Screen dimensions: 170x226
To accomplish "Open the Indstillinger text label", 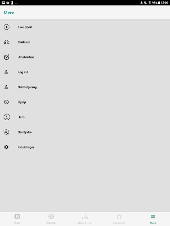I will (x=26, y=147).
